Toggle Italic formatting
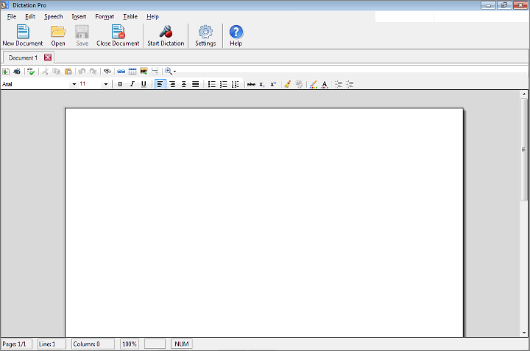 pos(132,84)
